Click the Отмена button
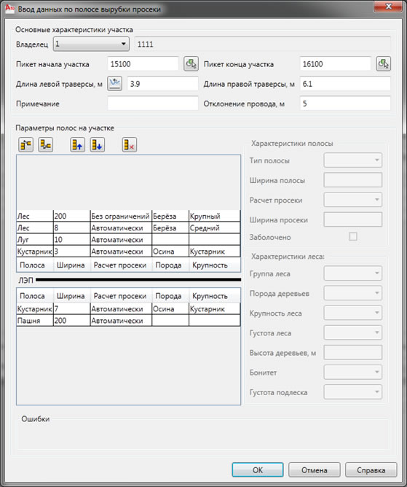This screenshot has width=407, height=487. [x=315, y=470]
